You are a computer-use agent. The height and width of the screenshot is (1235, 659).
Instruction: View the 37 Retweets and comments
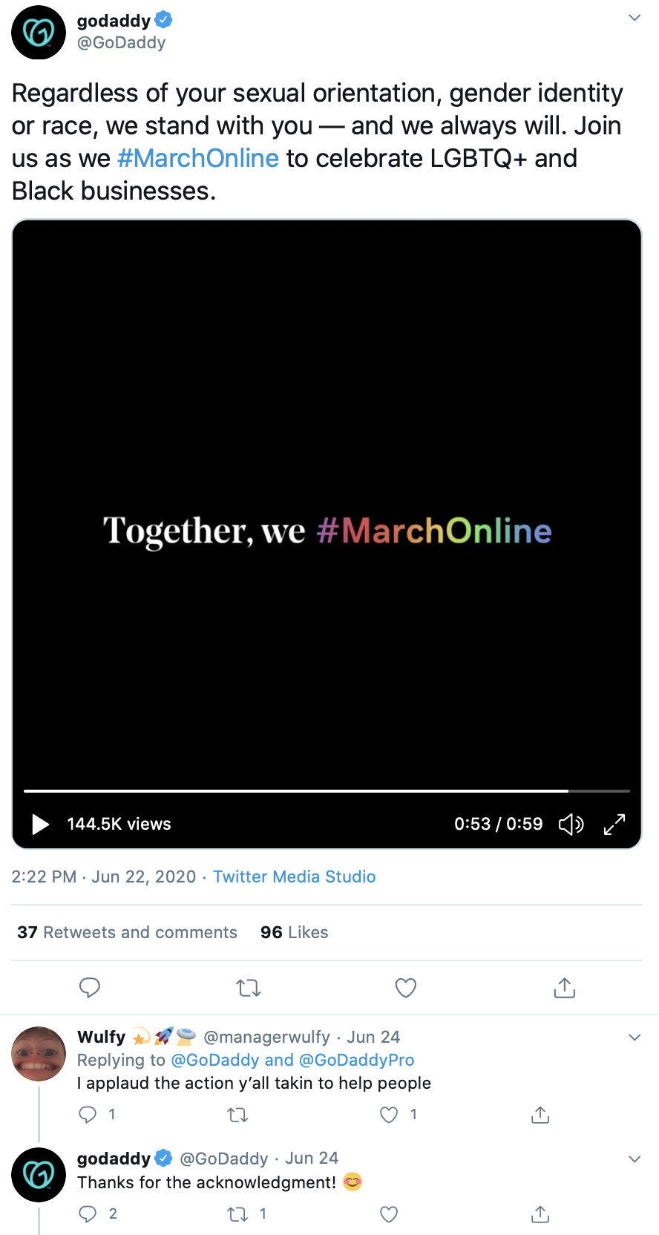click(x=127, y=932)
